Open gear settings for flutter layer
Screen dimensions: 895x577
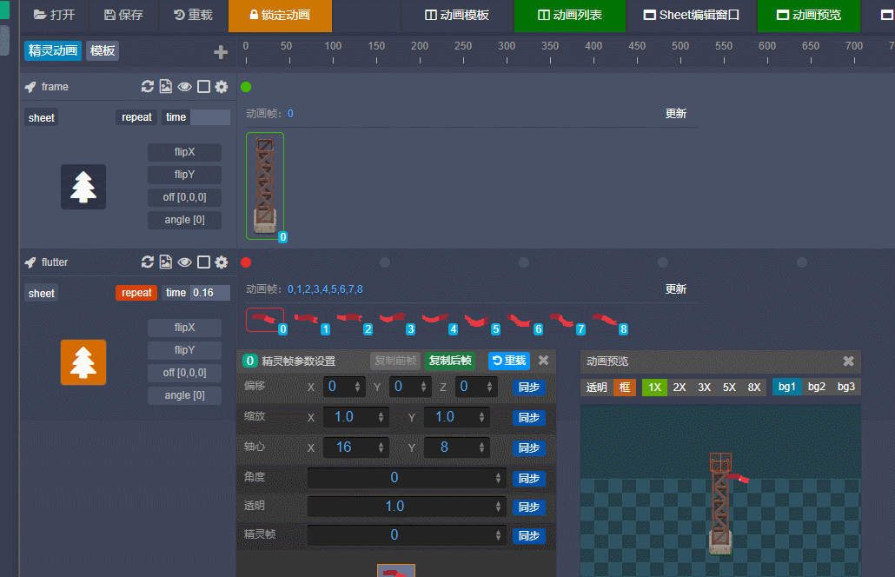pyautogui.click(x=222, y=262)
